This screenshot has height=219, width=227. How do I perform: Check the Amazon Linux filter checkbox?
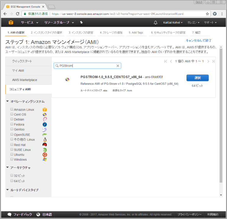[x=12, y=109]
